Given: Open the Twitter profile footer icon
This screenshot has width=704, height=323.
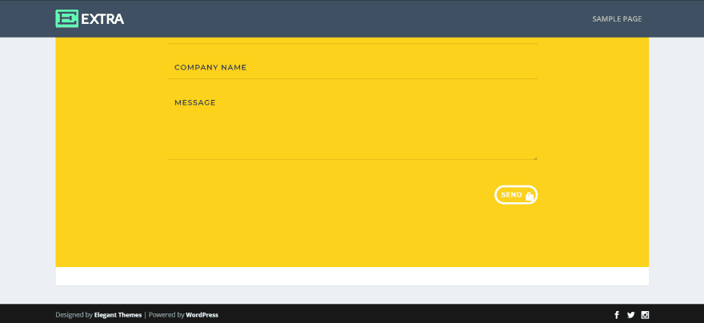Looking at the screenshot, I should pos(631,315).
